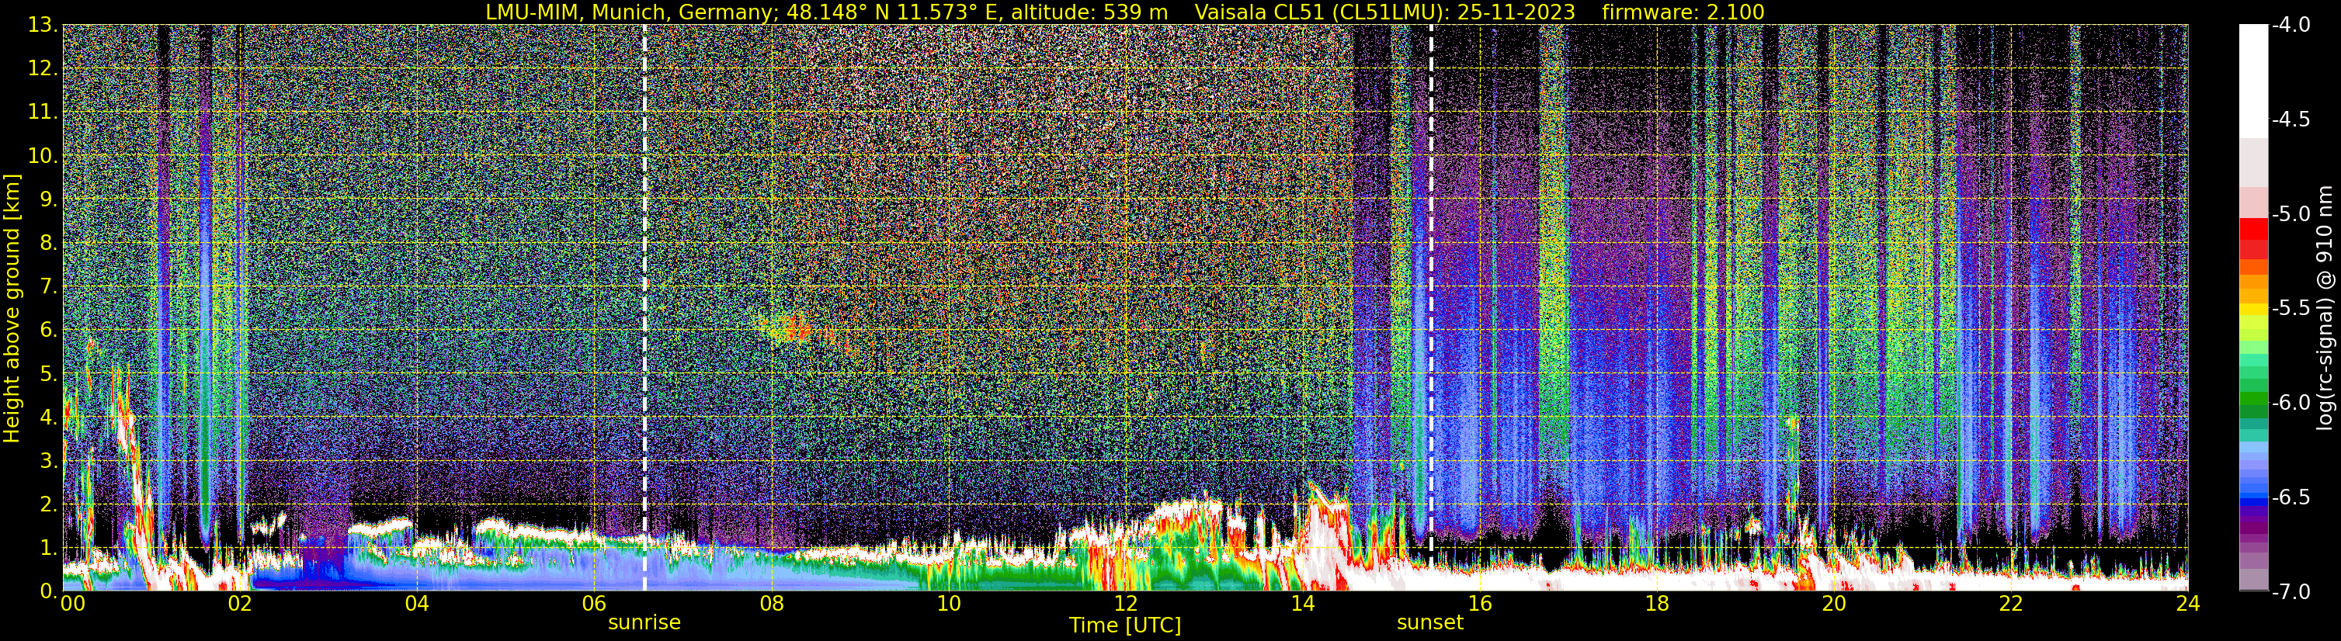Screen dimensions: 2341x641
Task: Click the time axis tick '06'
Action: coord(593,604)
